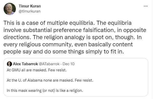154x99 pixels.
Task: Open the @timurkuran handle link
Action: tap(29, 11)
